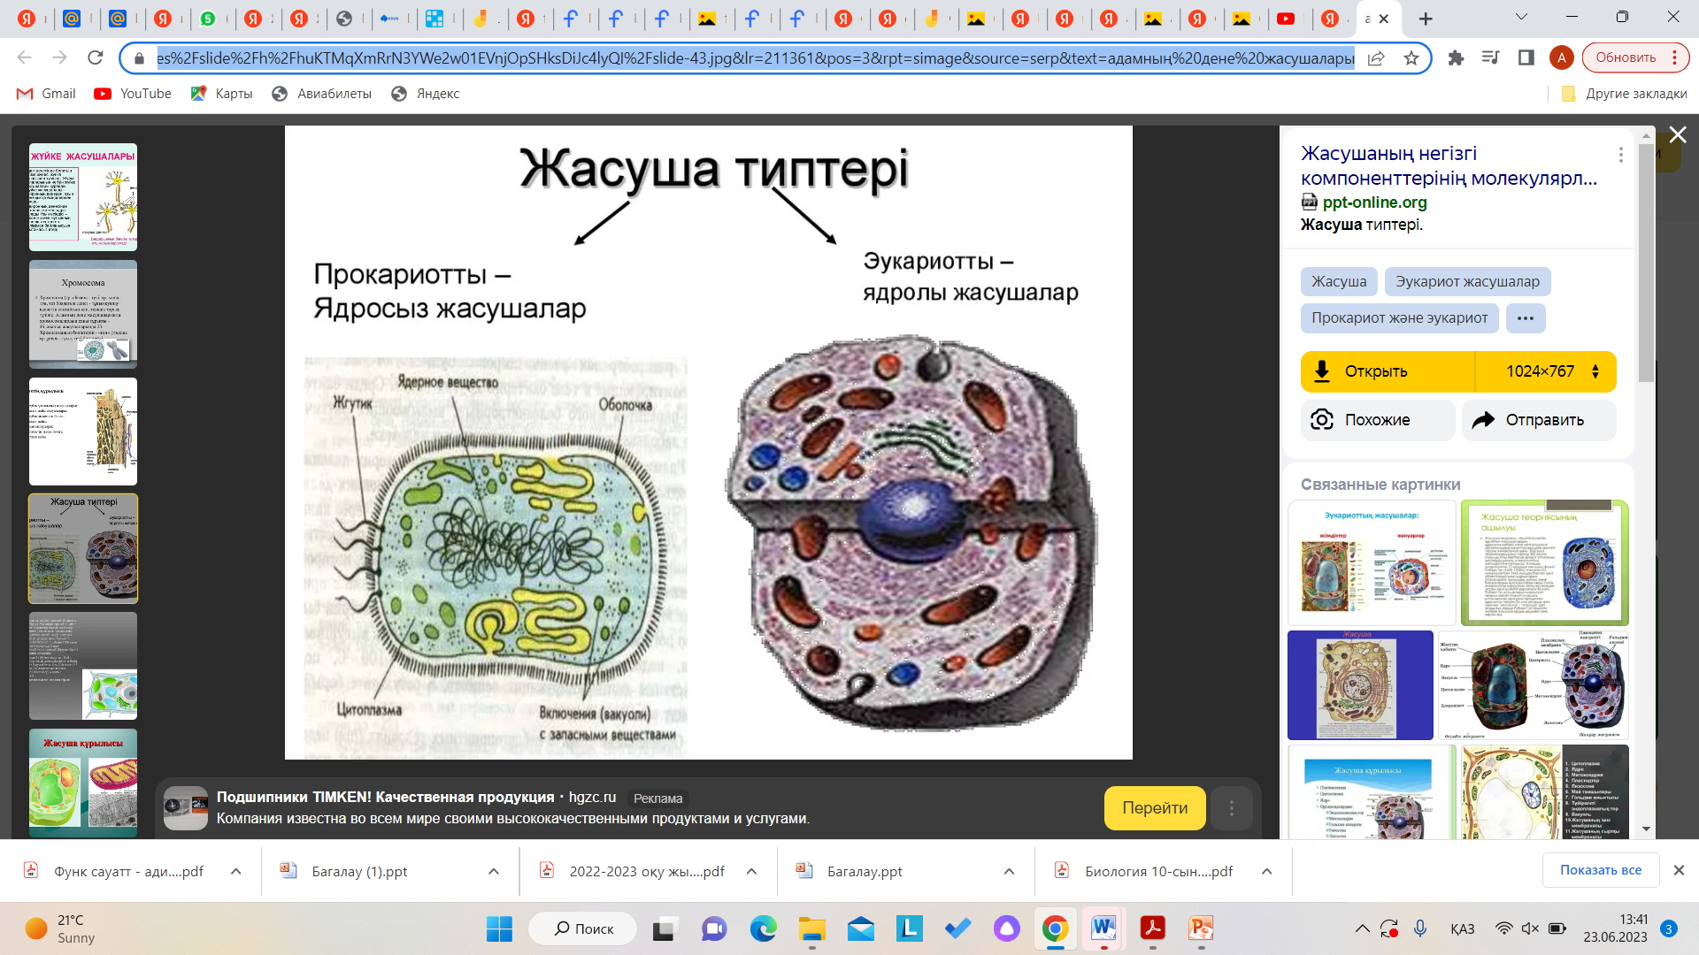This screenshot has width=1699, height=955.
Task: Open the extensions puzzle icon
Action: click(x=1456, y=58)
